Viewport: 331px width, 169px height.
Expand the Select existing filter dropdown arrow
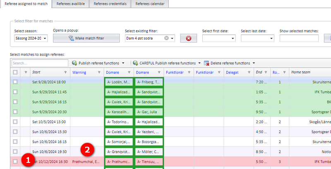172,38
